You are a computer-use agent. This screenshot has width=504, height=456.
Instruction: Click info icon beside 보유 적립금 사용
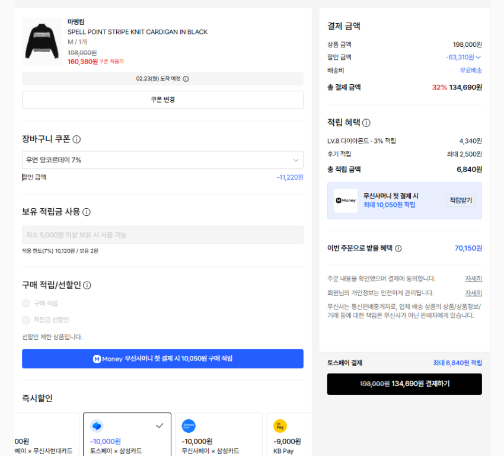click(x=87, y=212)
